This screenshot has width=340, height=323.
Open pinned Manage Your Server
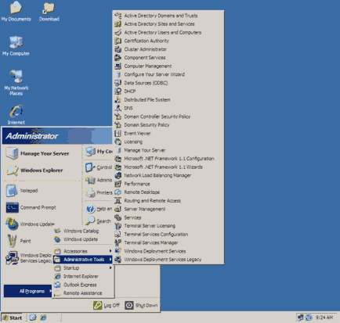pos(42,153)
